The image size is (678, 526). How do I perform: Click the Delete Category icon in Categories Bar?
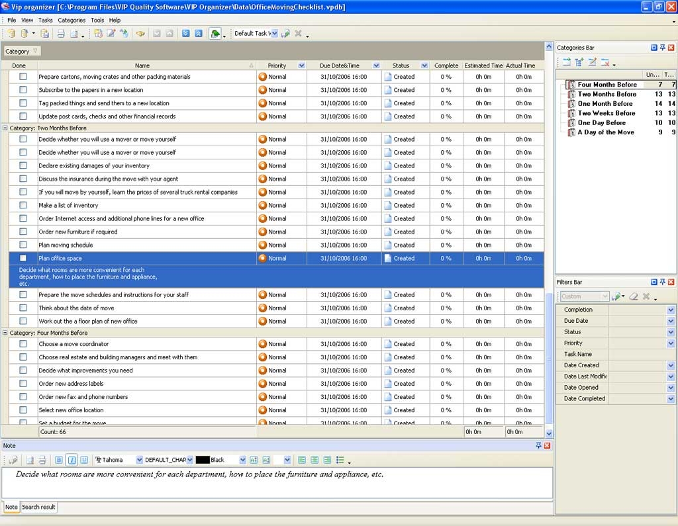coord(605,62)
